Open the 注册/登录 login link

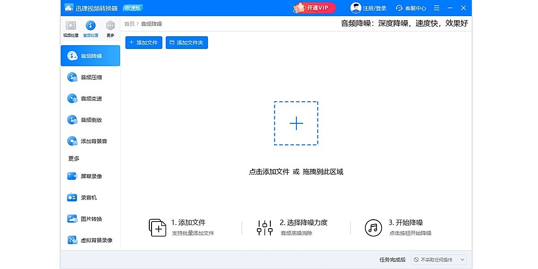point(374,8)
